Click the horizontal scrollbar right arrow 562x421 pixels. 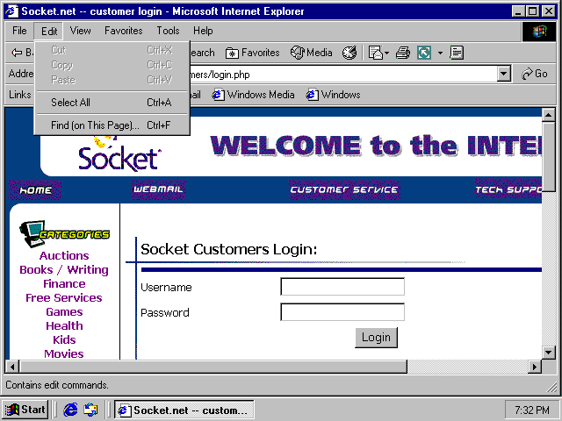click(535, 367)
